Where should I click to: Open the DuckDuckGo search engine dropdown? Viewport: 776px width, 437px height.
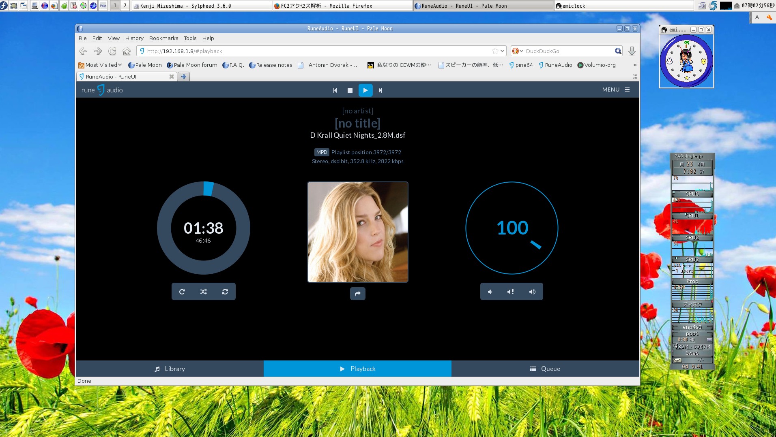pos(518,51)
